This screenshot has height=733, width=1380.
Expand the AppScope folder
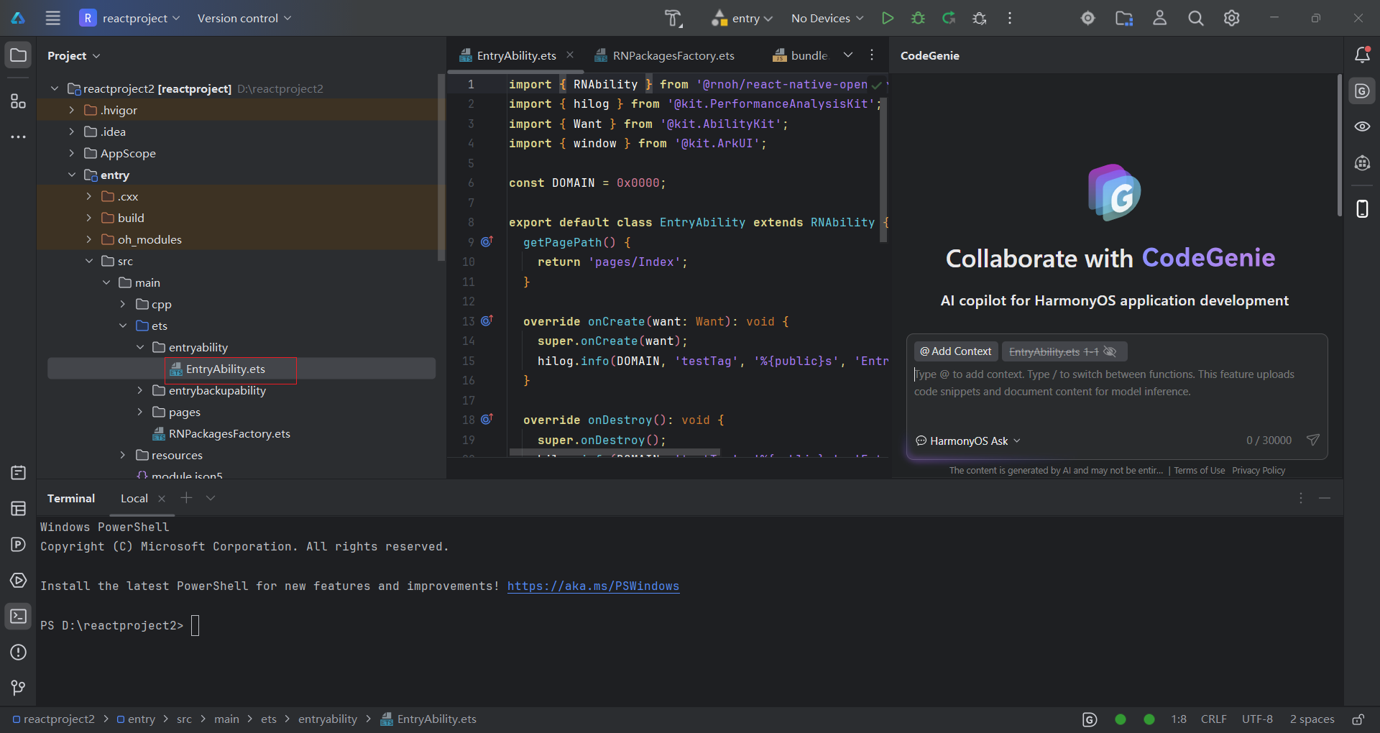[x=71, y=153]
